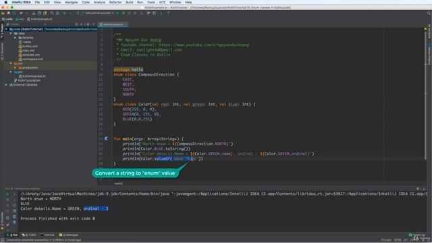
Task: Click the gutter run icon beside main function
Action: point(106,139)
